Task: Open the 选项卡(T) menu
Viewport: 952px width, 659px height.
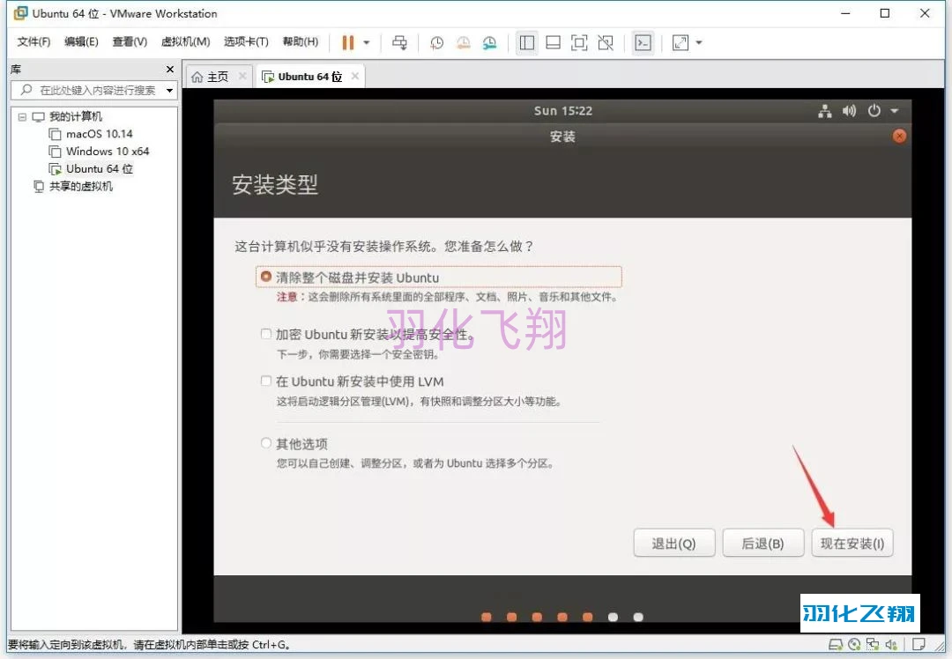Action: coord(246,41)
